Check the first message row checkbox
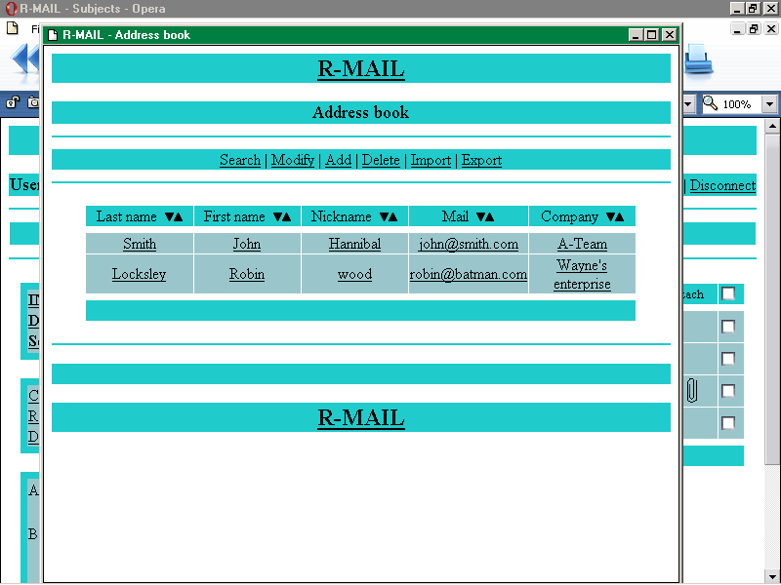 (x=728, y=327)
